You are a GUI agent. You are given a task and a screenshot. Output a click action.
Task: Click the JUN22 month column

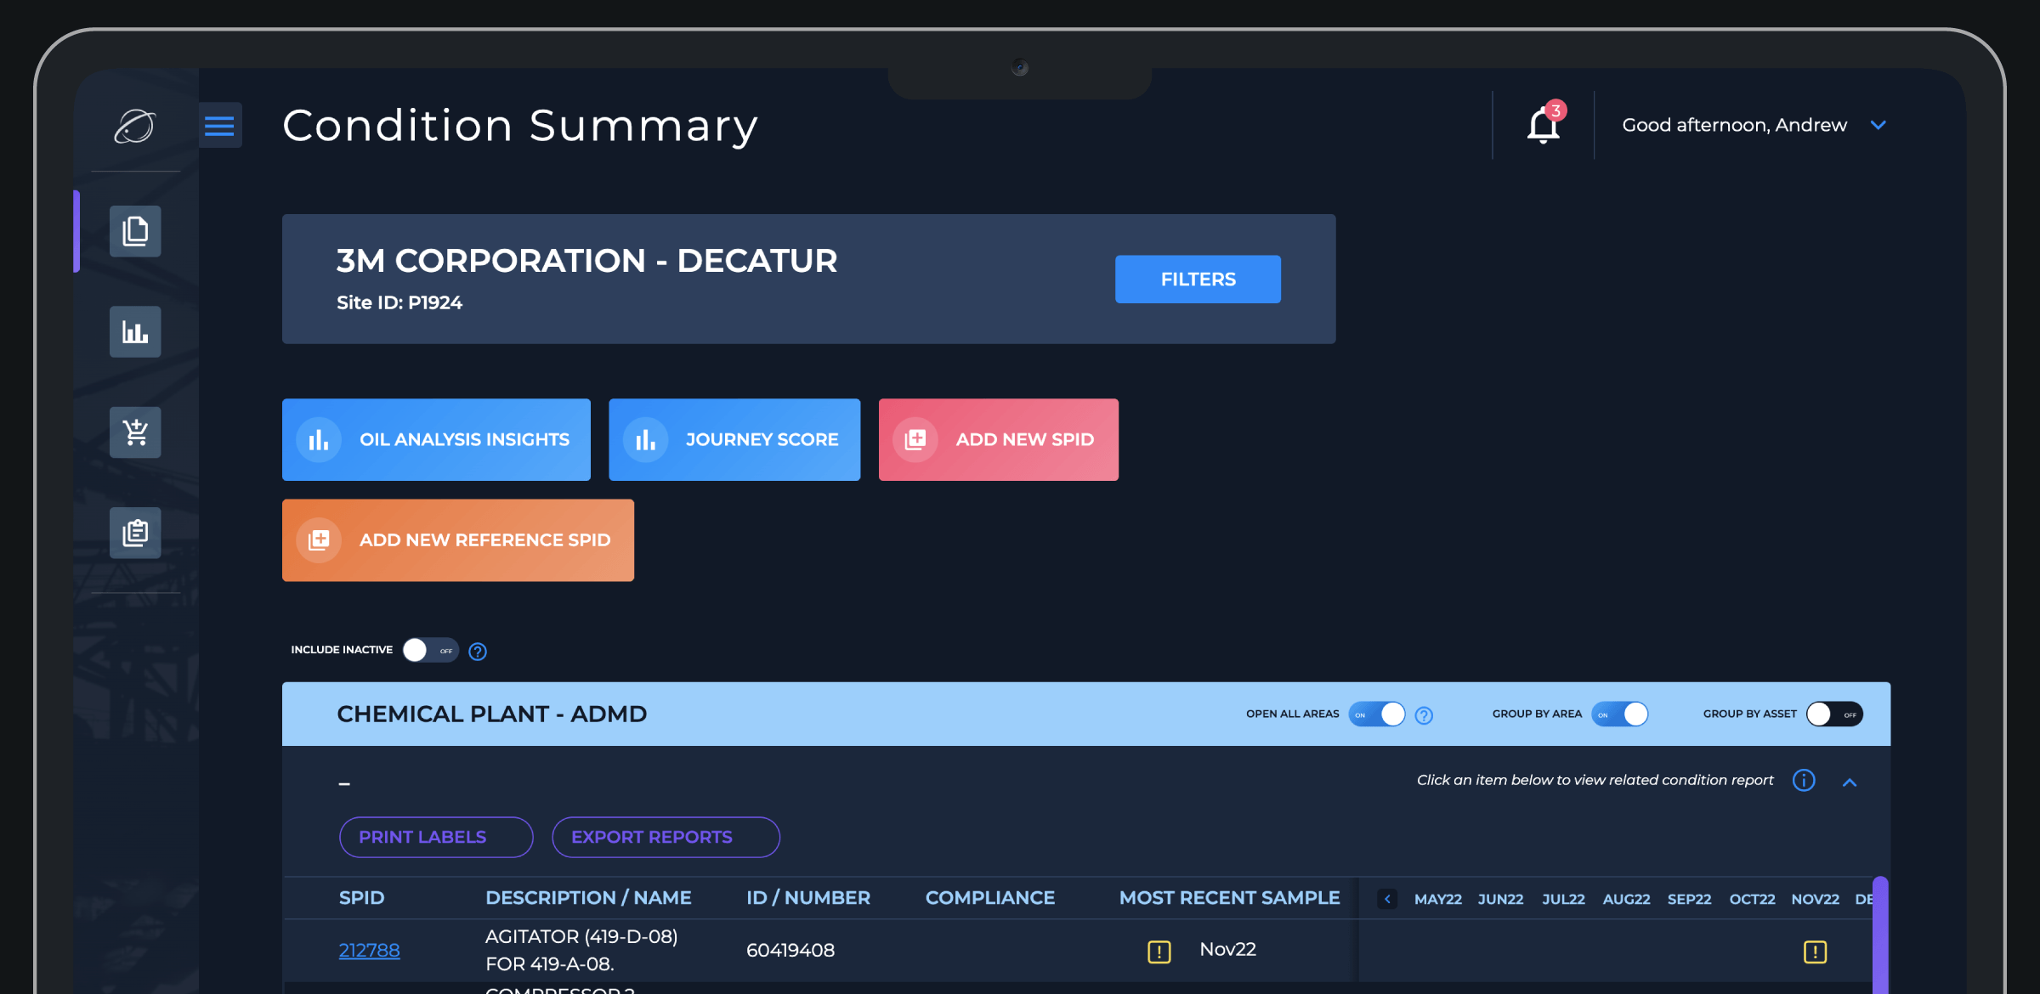click(x=1500, y=899)
